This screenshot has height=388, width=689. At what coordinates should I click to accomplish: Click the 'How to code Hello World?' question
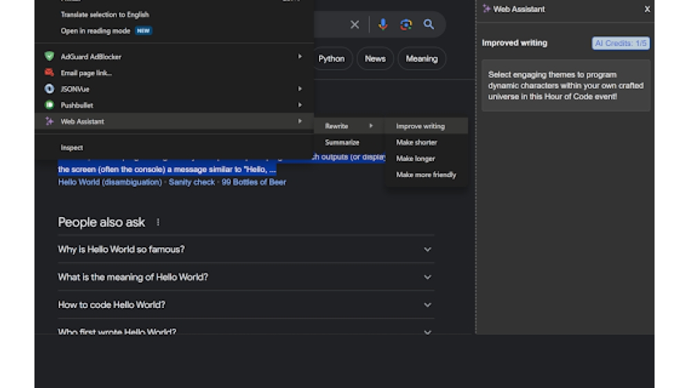(112, 305)
